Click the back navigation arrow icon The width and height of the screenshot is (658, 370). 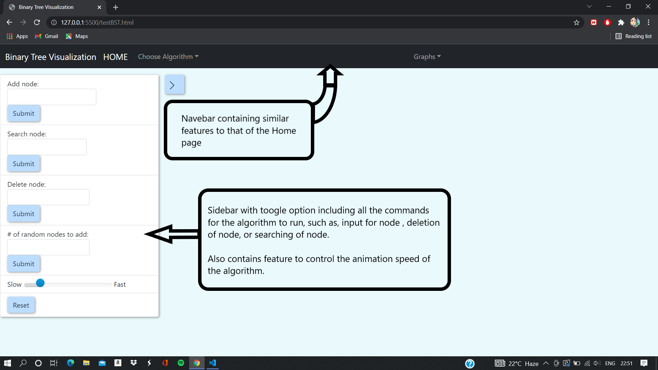point(9,23)
